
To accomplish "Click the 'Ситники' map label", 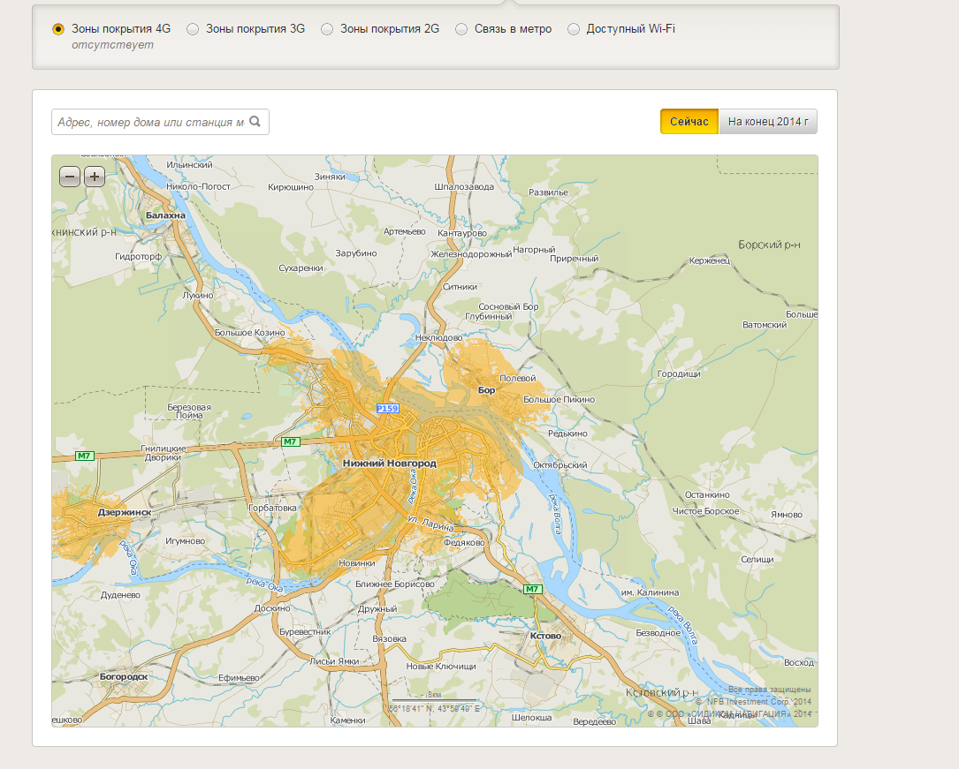I will pyautogui.click(x=460, y=286).
